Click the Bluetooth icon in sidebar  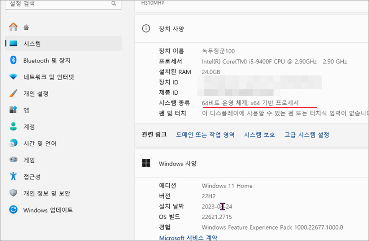[13, 60]
